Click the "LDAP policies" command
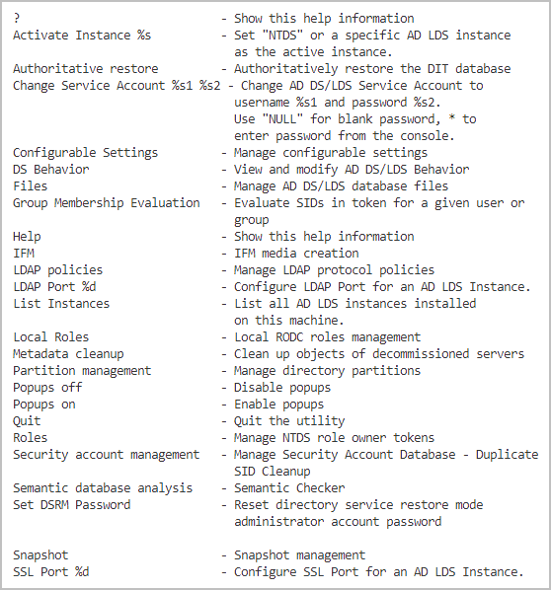This screenshot has height=590, width=551. click(x=58, y=270)
